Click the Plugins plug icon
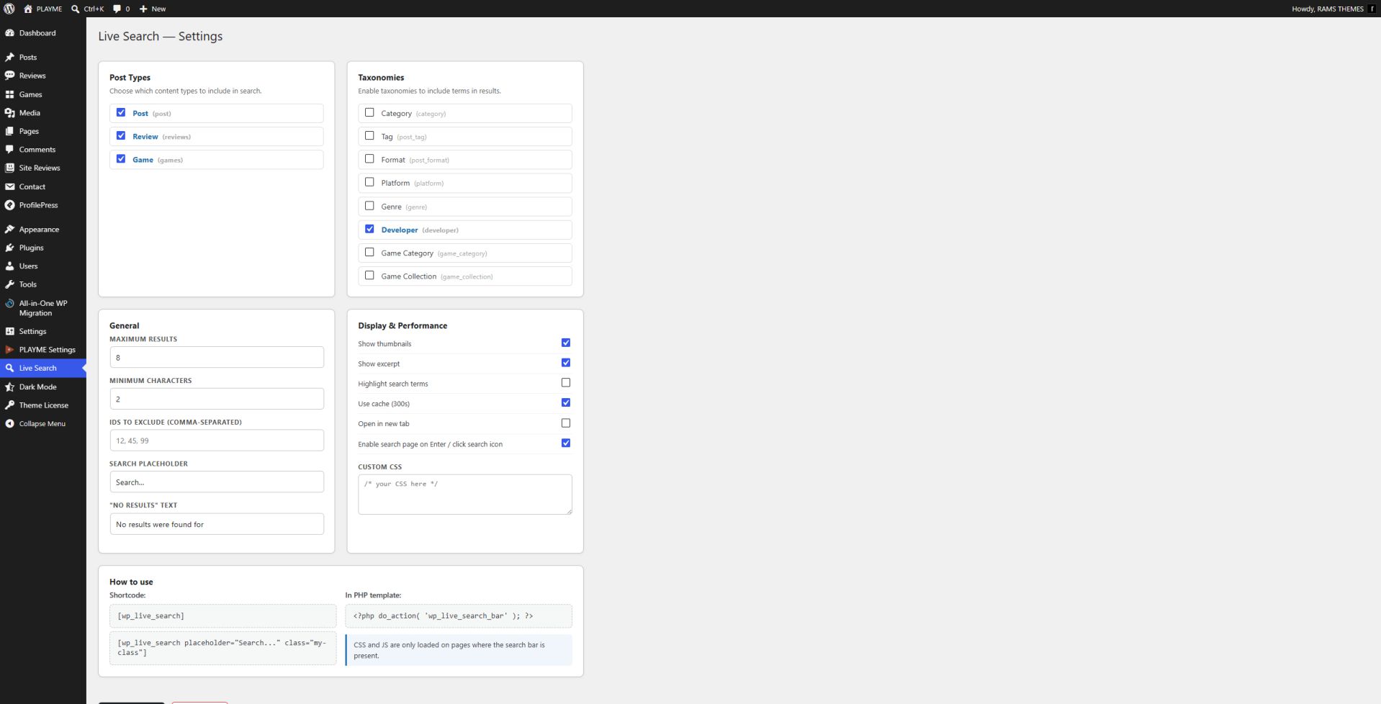The width and height of the screenshot is (1381, 704). tap(9, 248)
